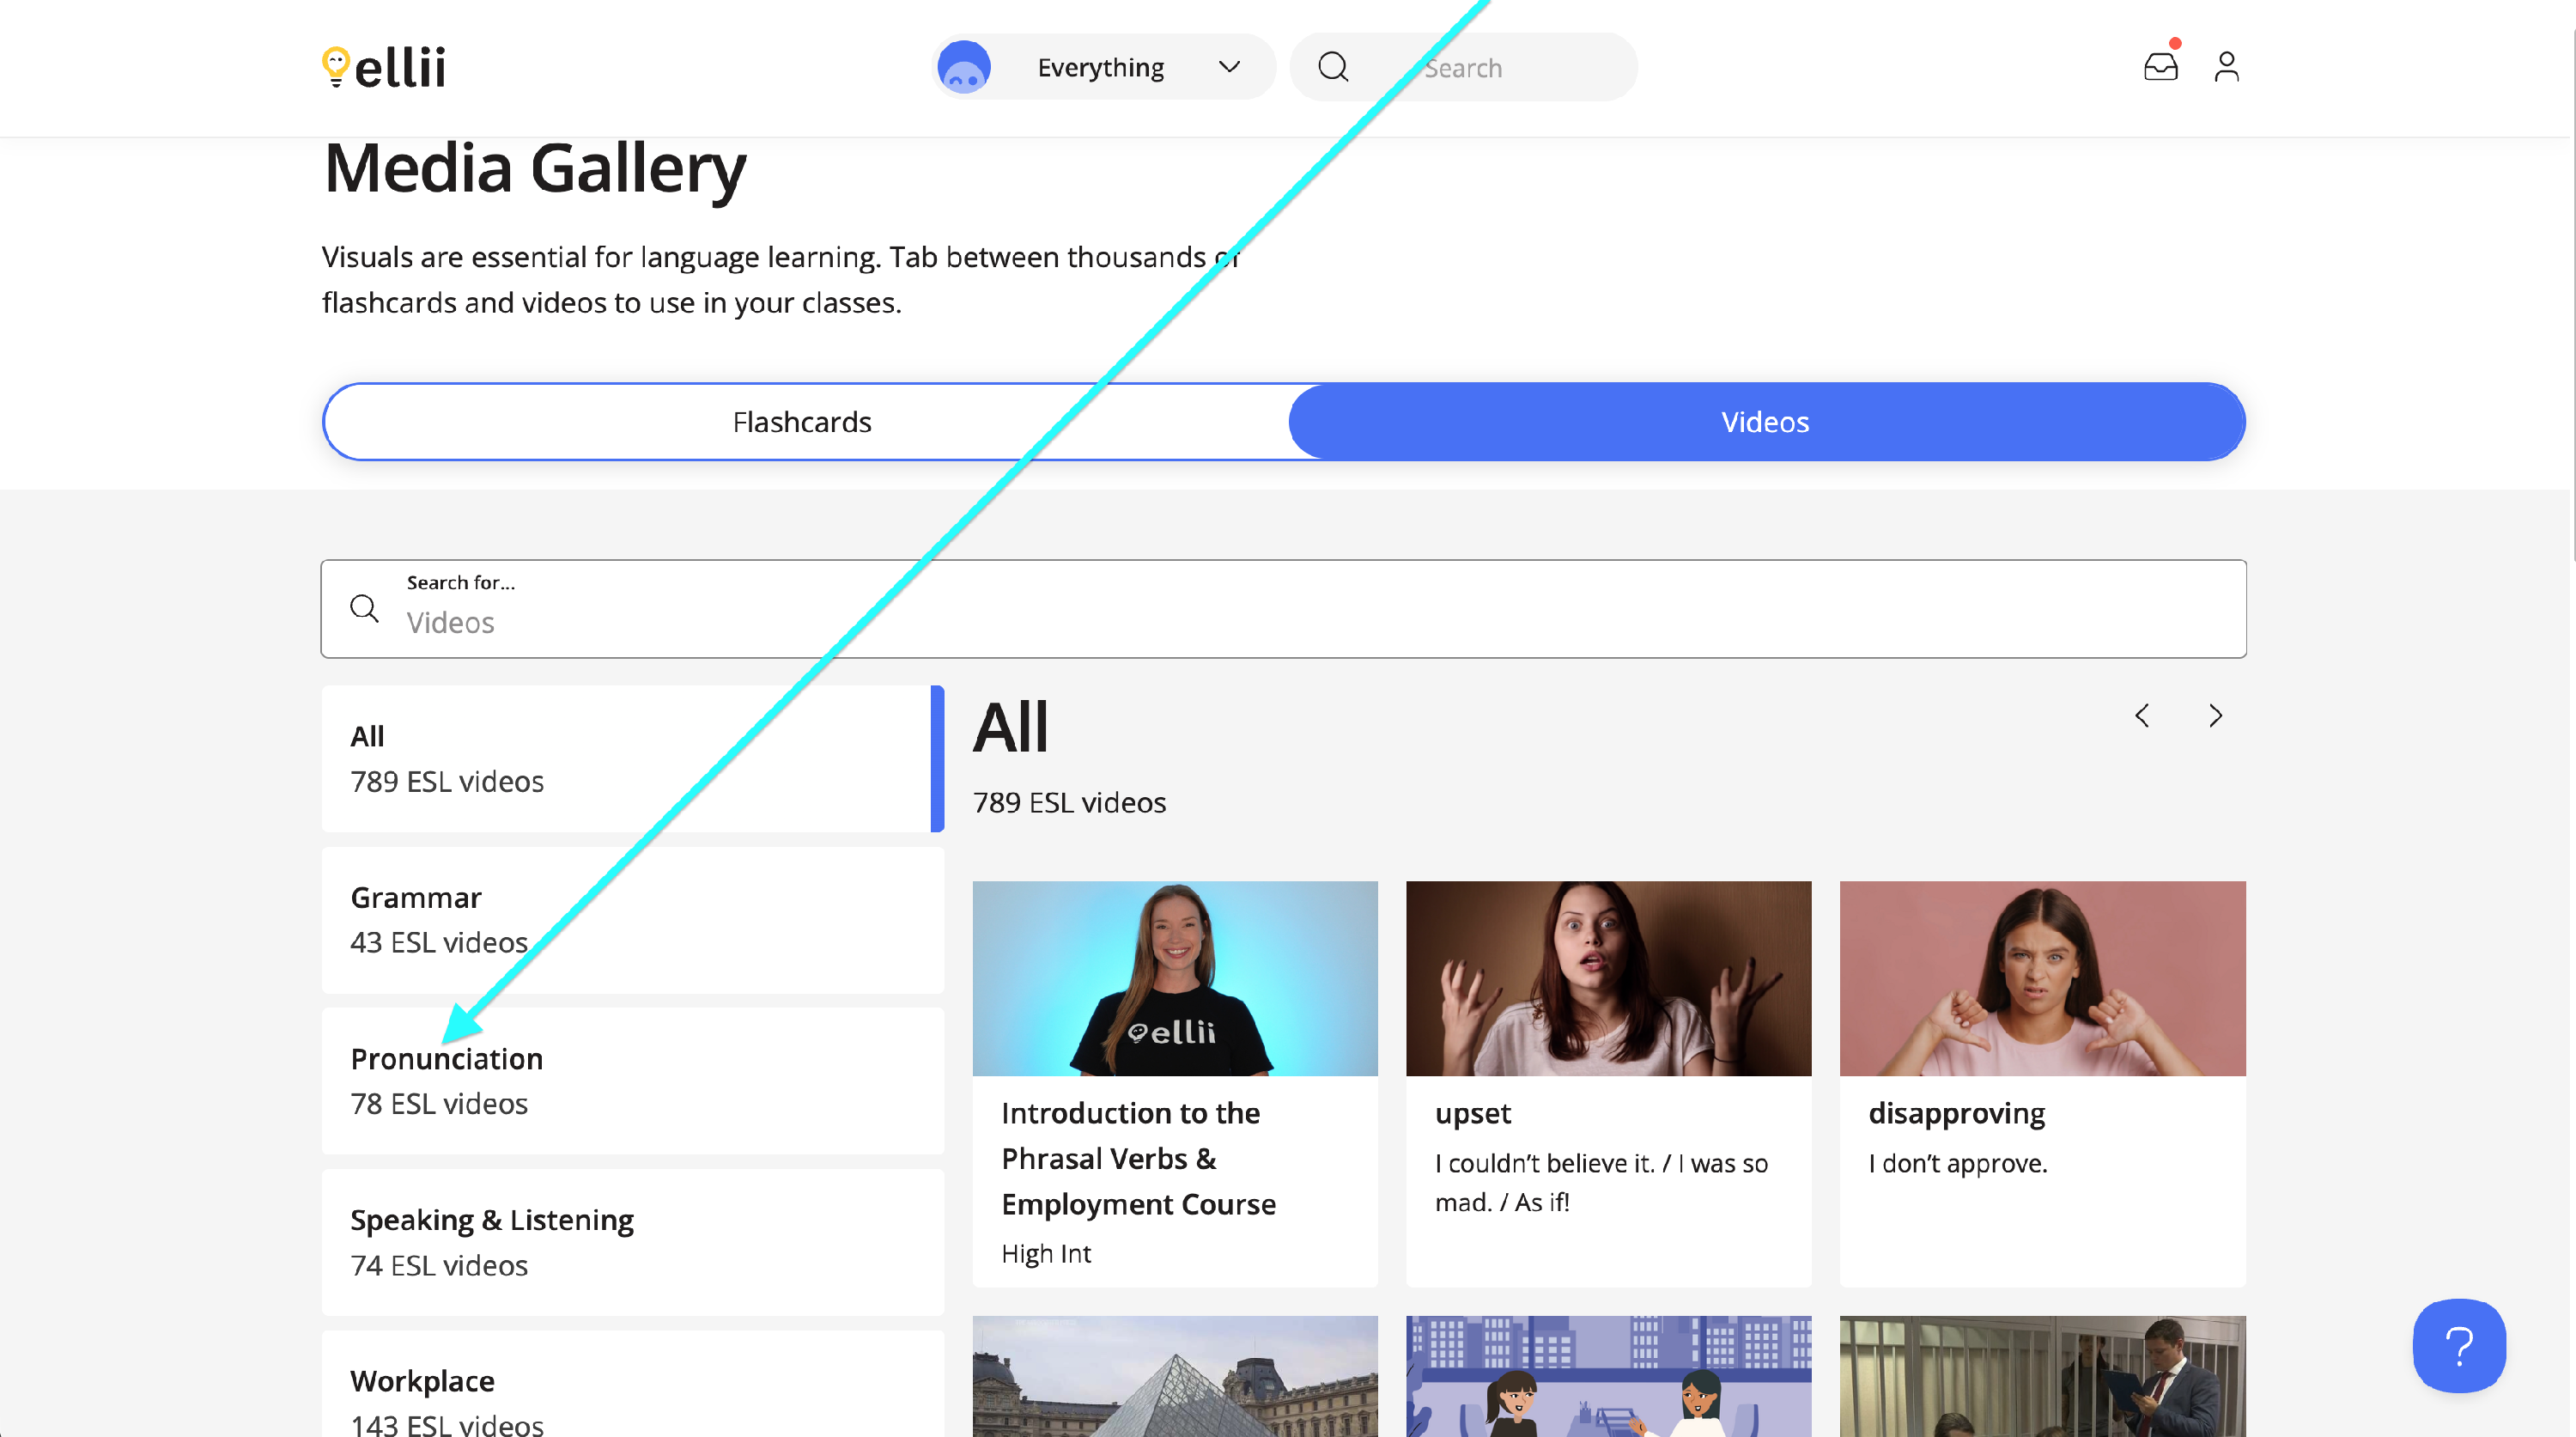Open the inbox notifications icon
The height and width of the screenshot is (1437, 2576).
(2160, 67)
